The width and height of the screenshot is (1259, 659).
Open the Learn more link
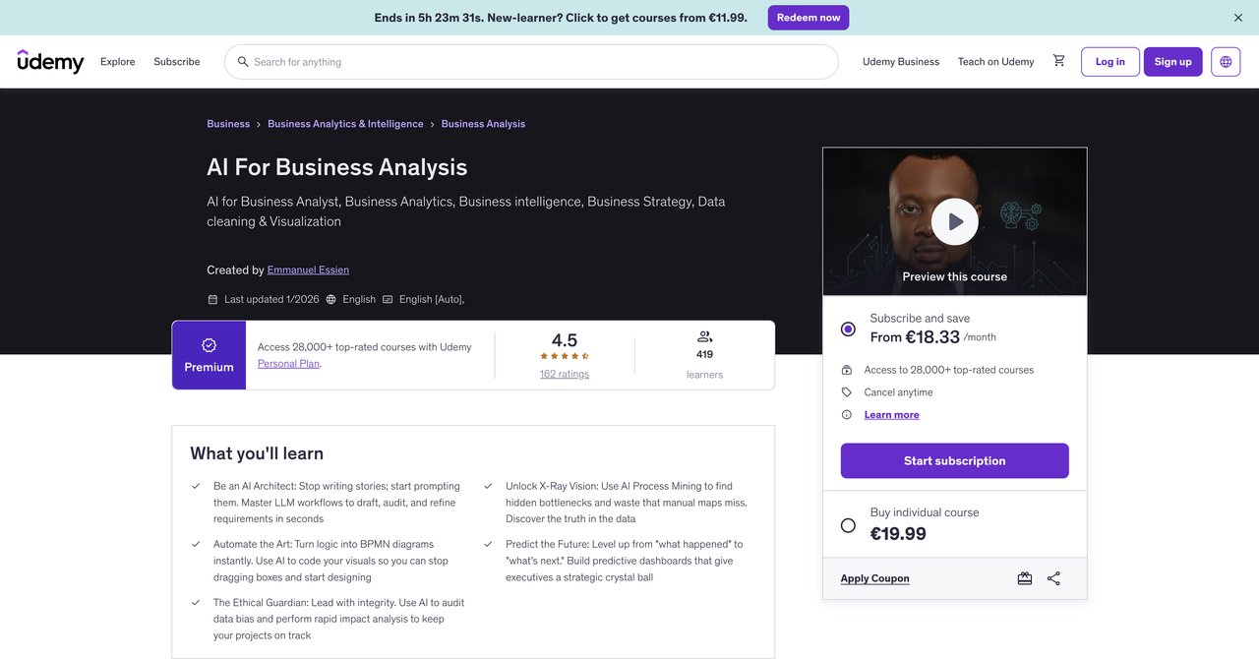892,415
